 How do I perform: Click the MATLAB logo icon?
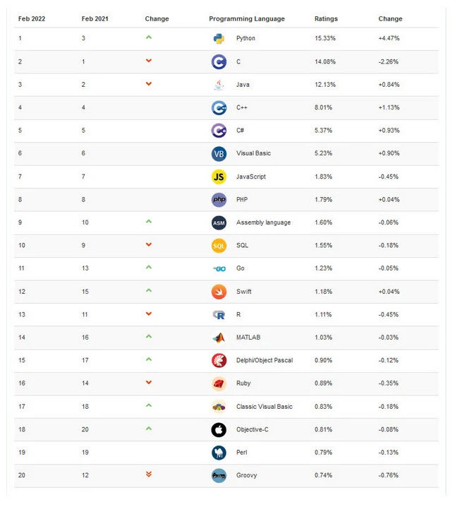(219, 338)
